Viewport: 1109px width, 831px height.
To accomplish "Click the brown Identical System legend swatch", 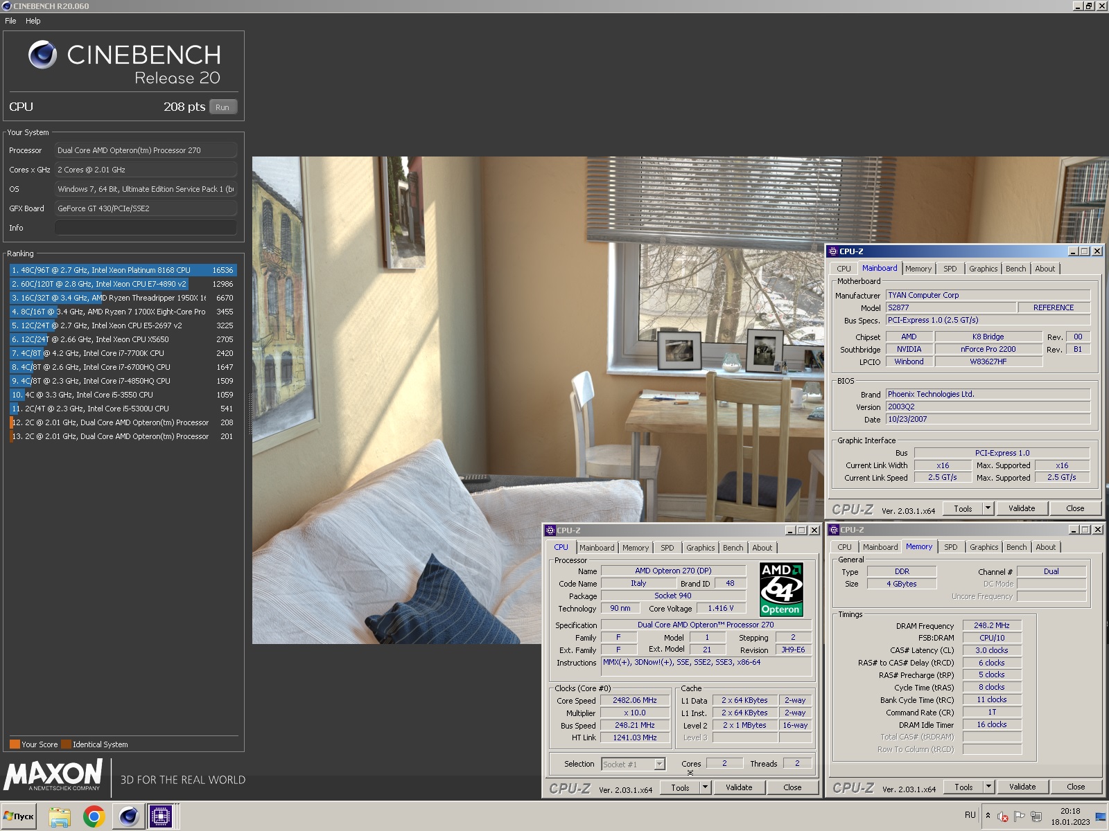I will coord(66,744).
